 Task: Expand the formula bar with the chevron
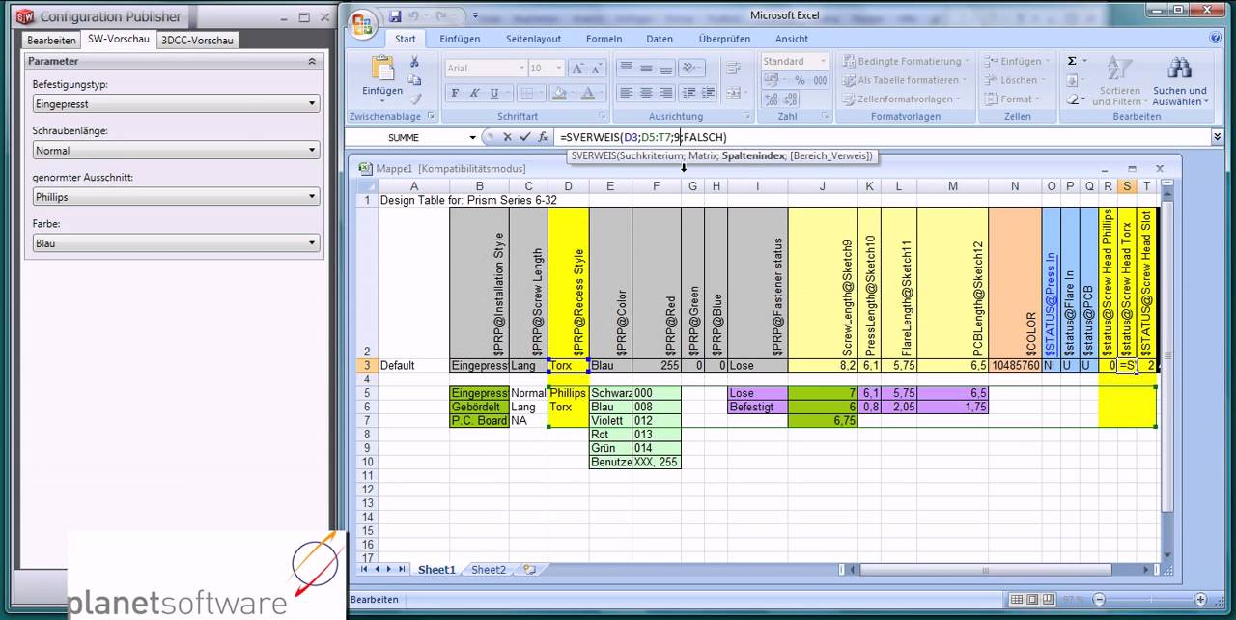(1217, 137)
